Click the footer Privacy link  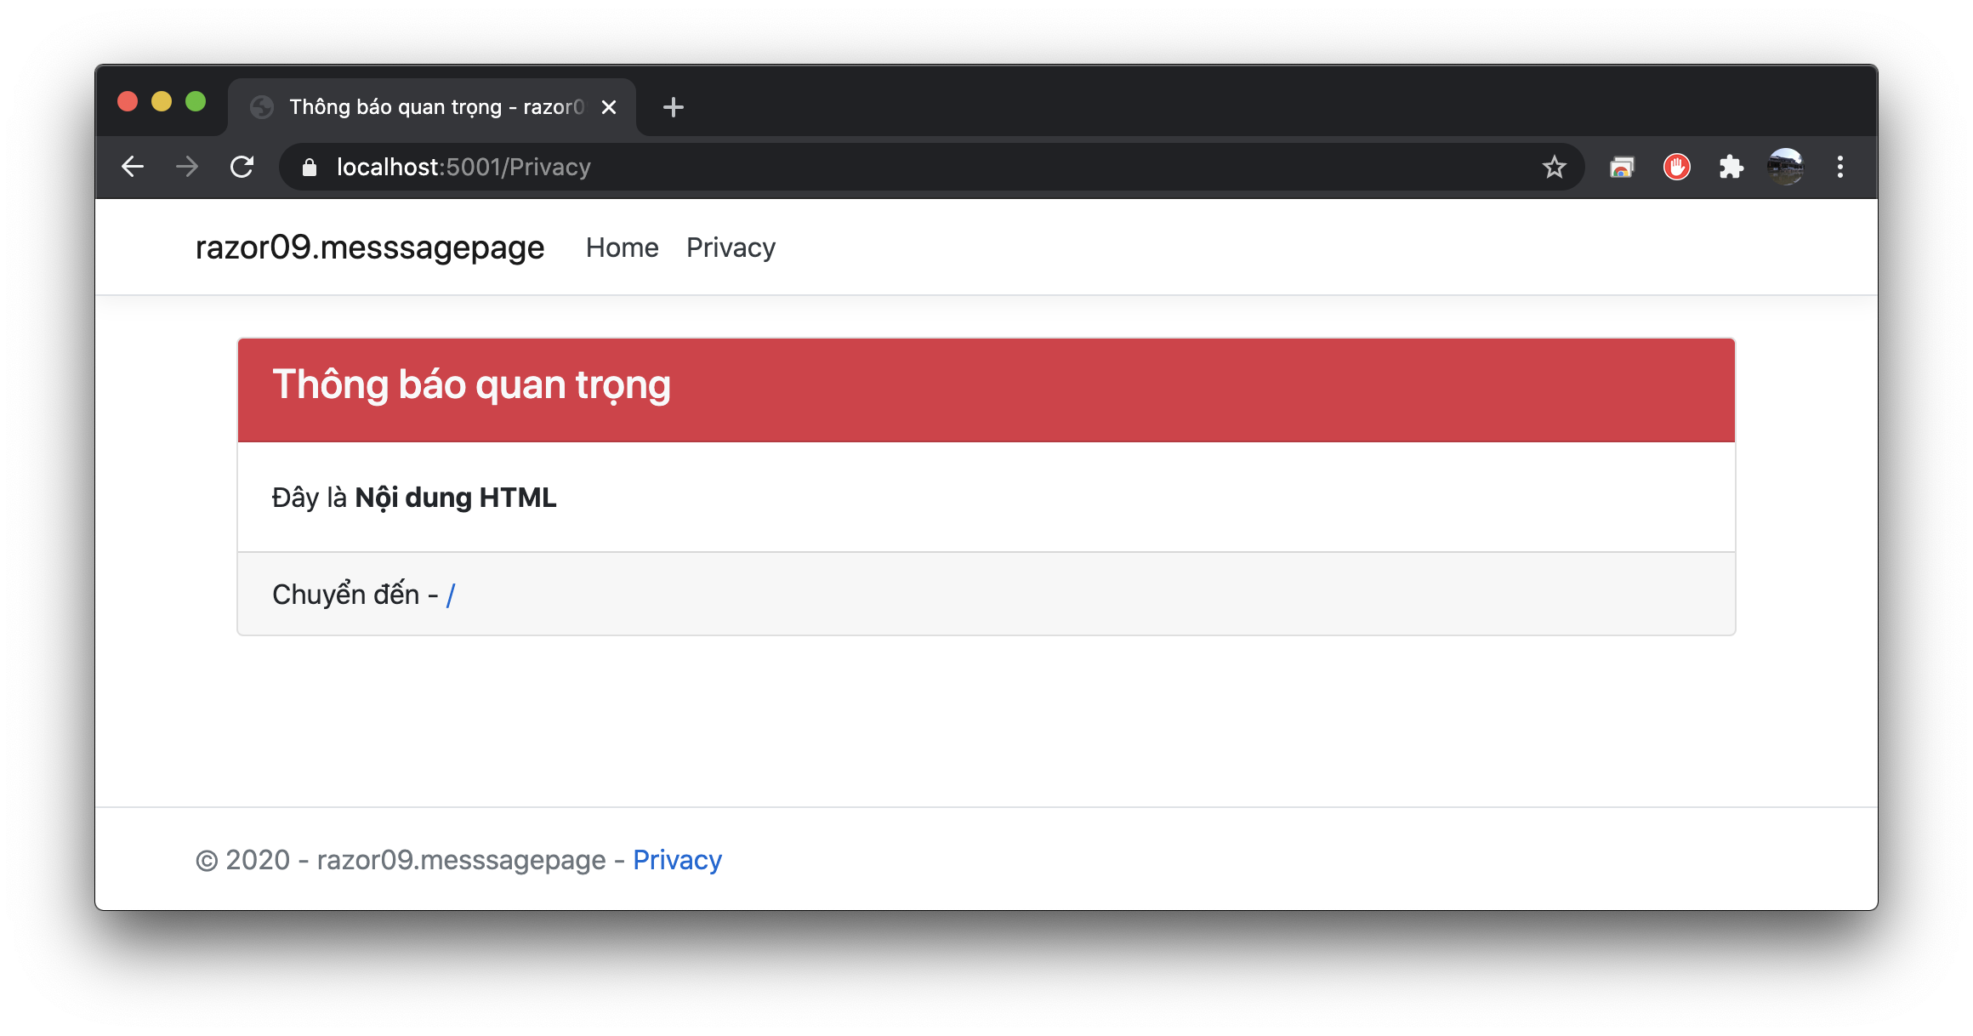point(677,860)
